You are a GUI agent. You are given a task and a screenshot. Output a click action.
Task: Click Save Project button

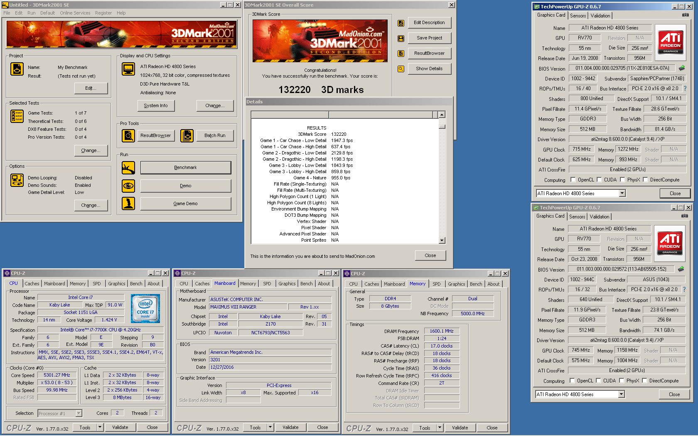429,38
